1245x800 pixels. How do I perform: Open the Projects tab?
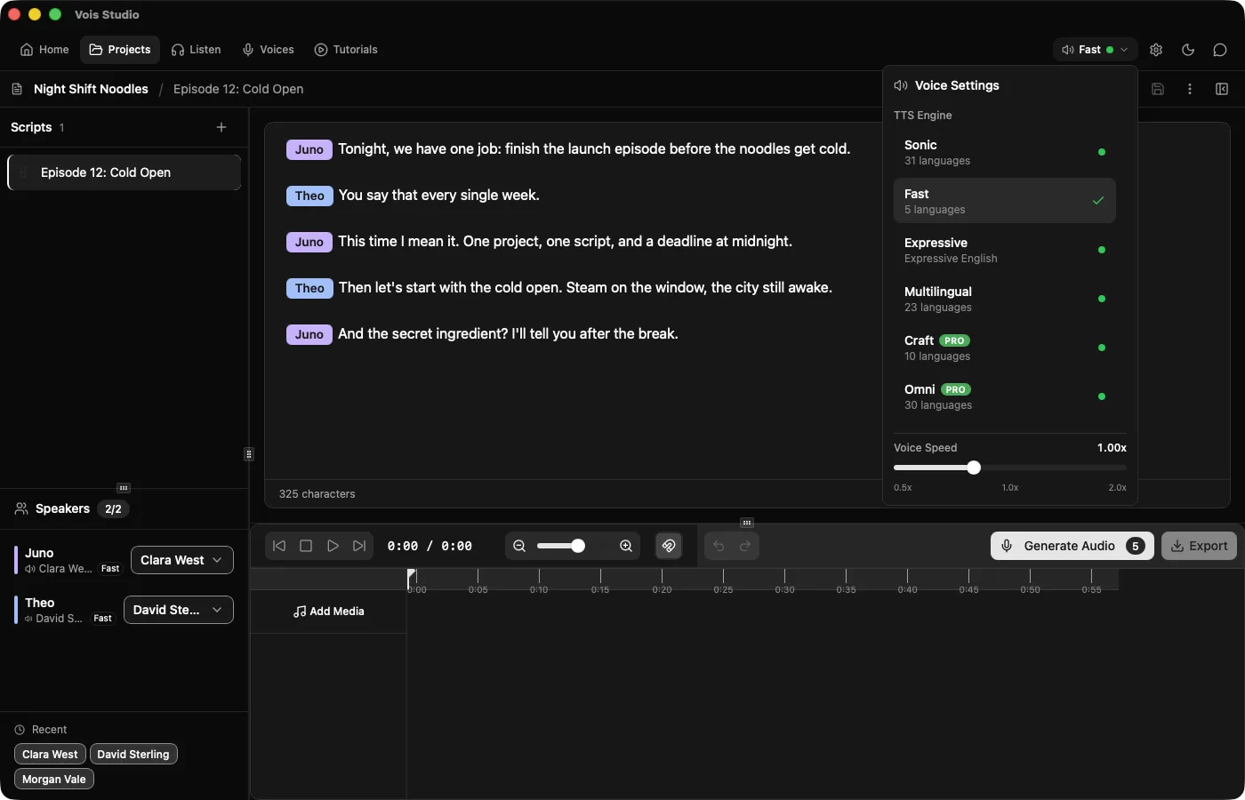coord(120,50)
